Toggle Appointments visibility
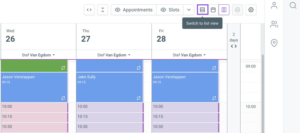This screenshot has width=300, height=133. pyautogui.click(x=134, y=10)
